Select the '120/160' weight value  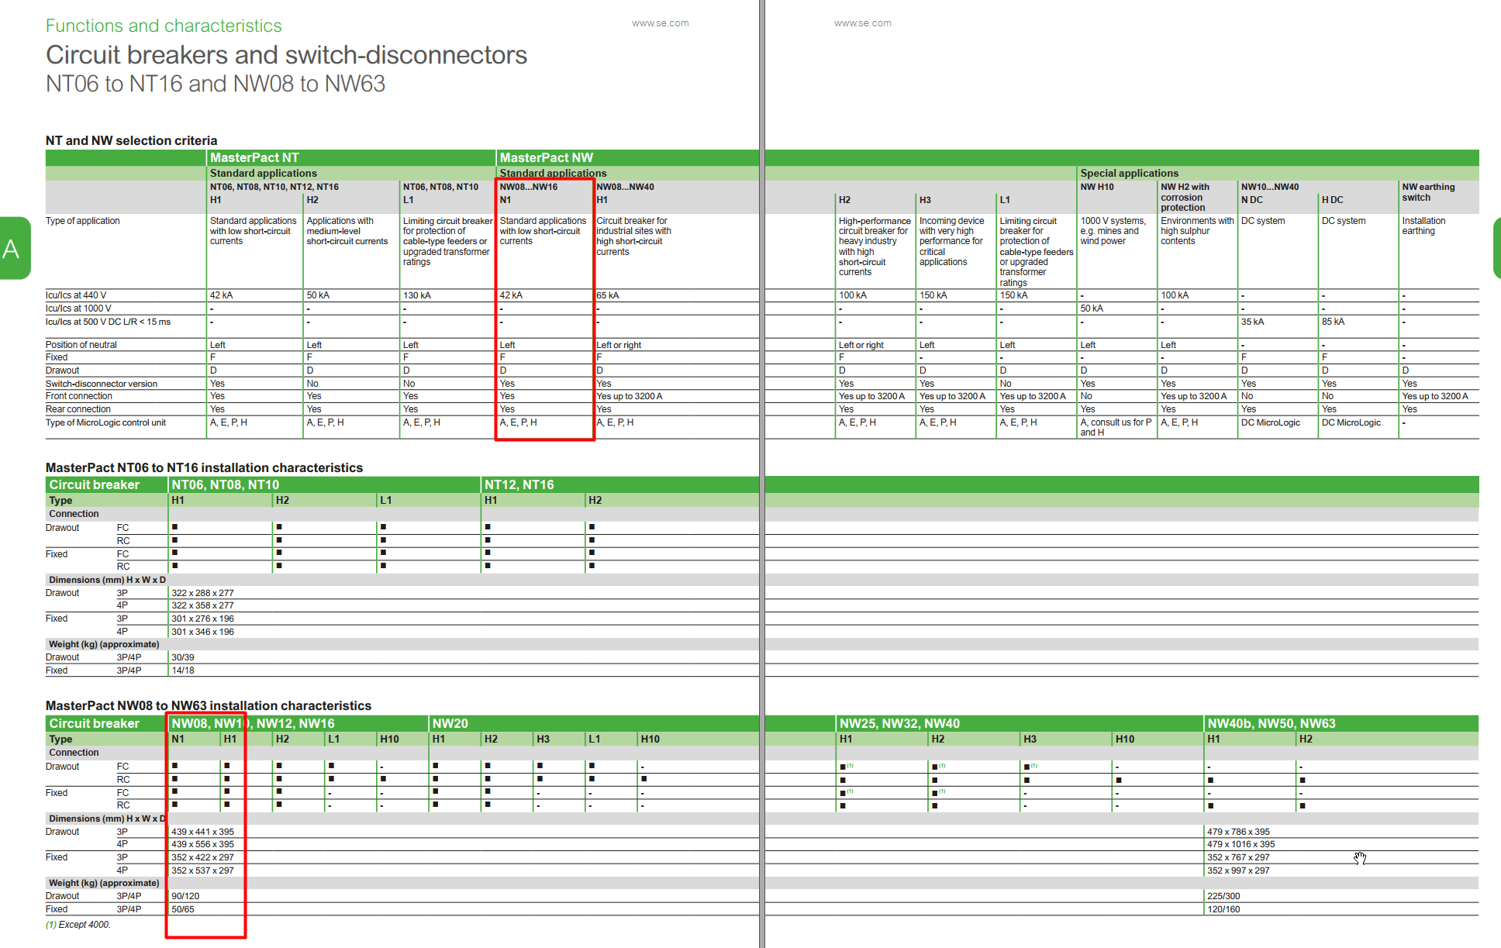tap(1223, 909)
